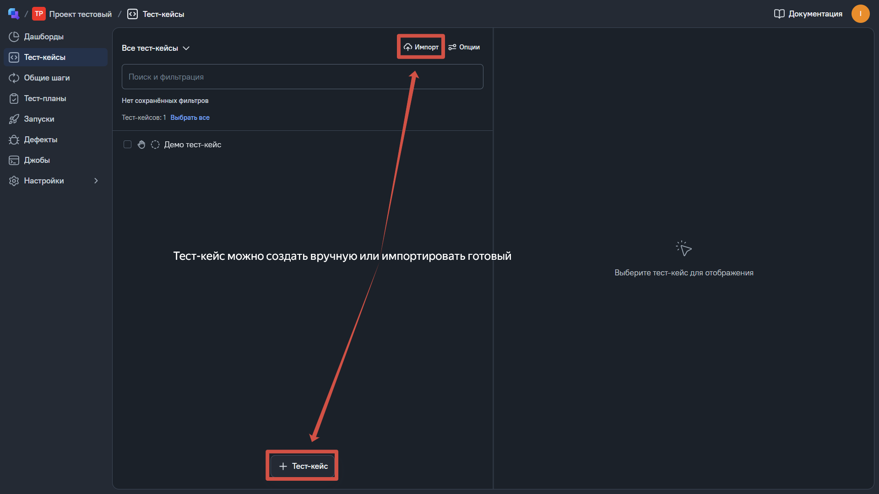Focus the Поиск и фильтрация field
This screenshot has width=879, height=494.
point(302,77)
